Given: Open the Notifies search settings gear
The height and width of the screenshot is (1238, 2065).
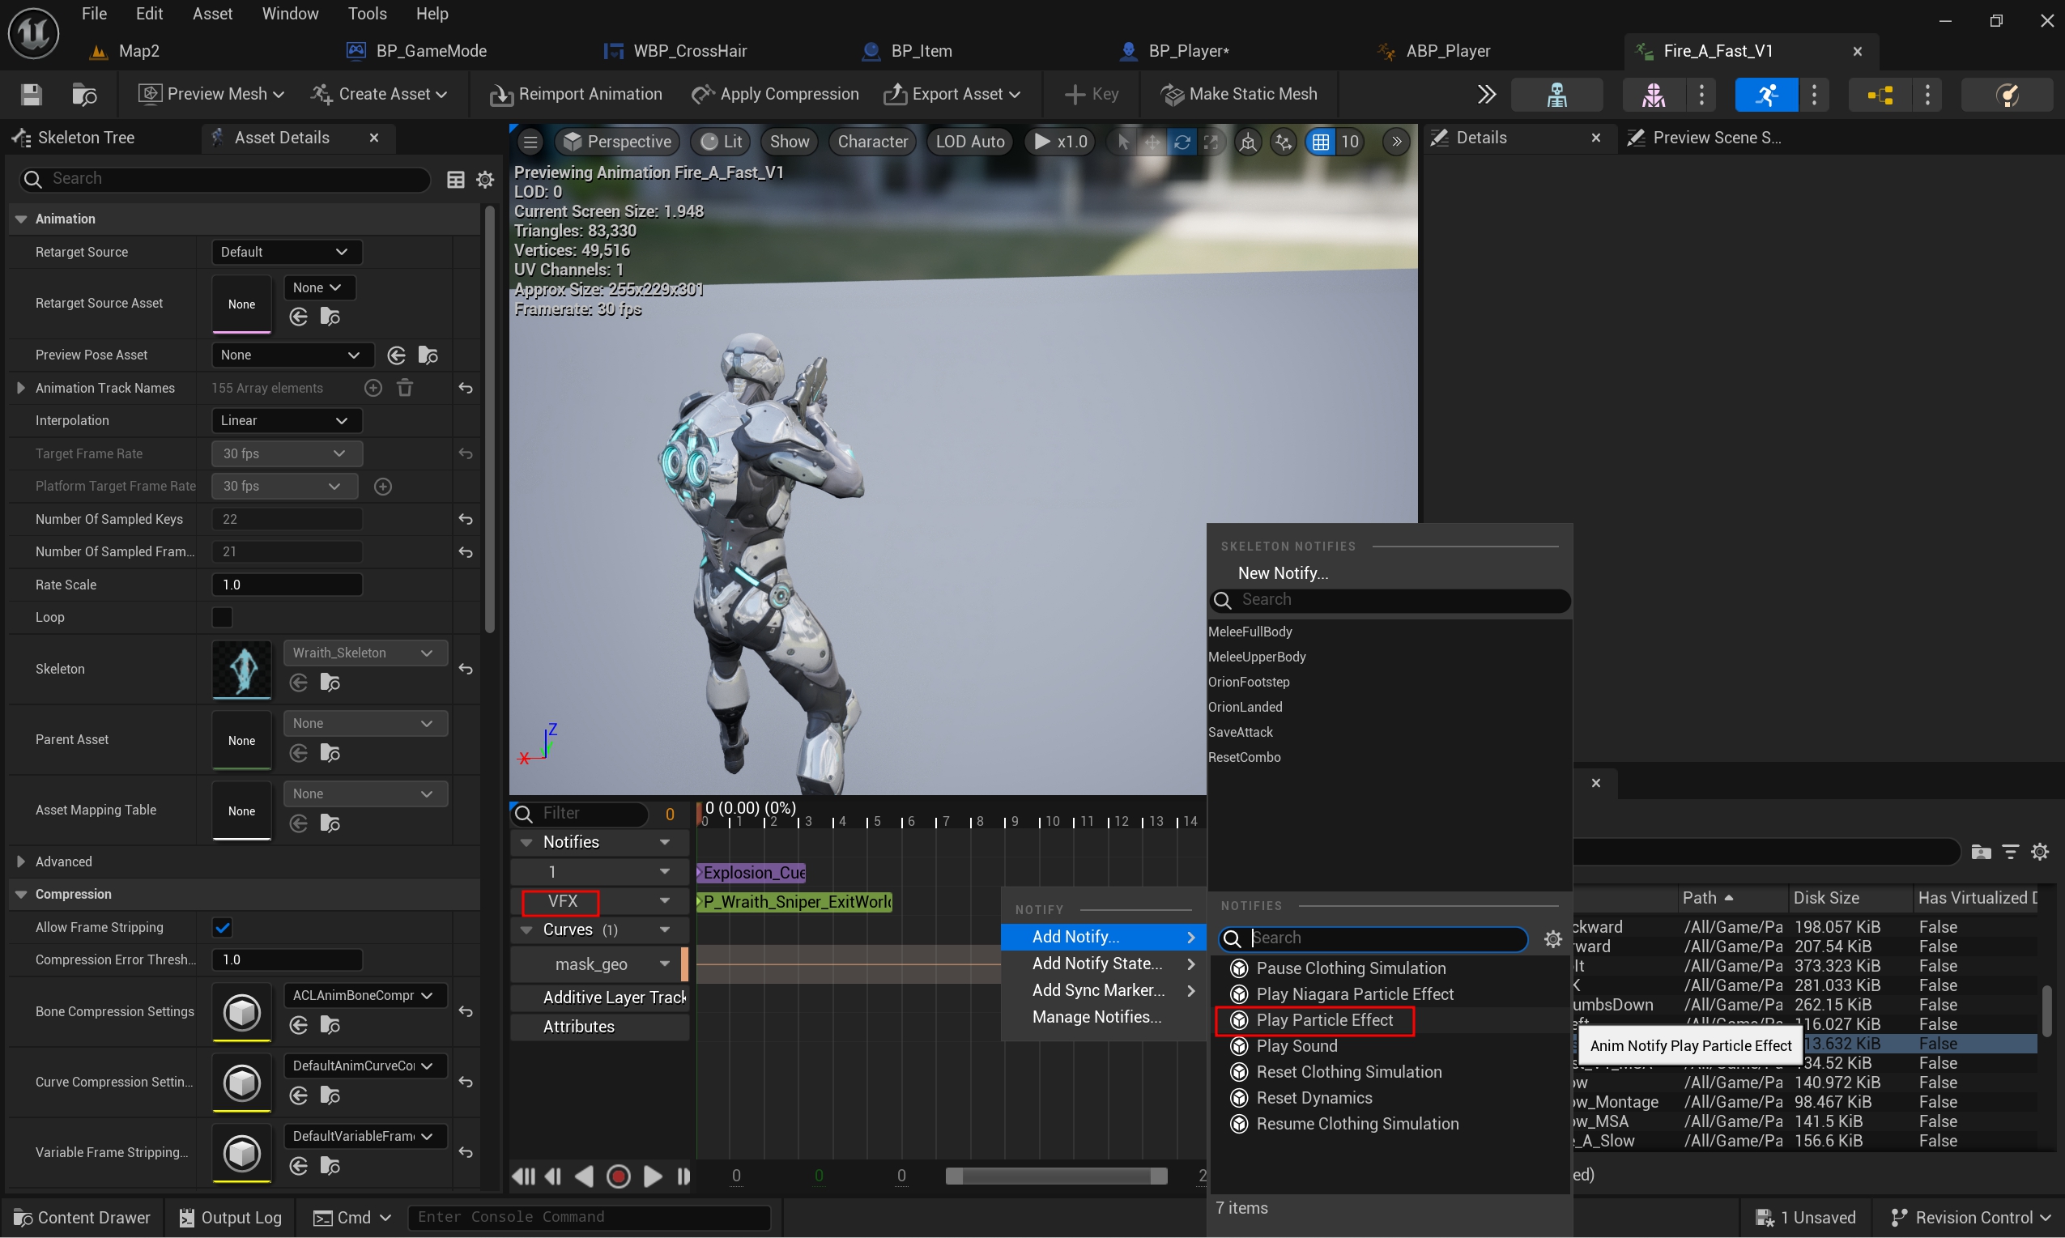Looking at the screenshot, I should point(1552,938).
